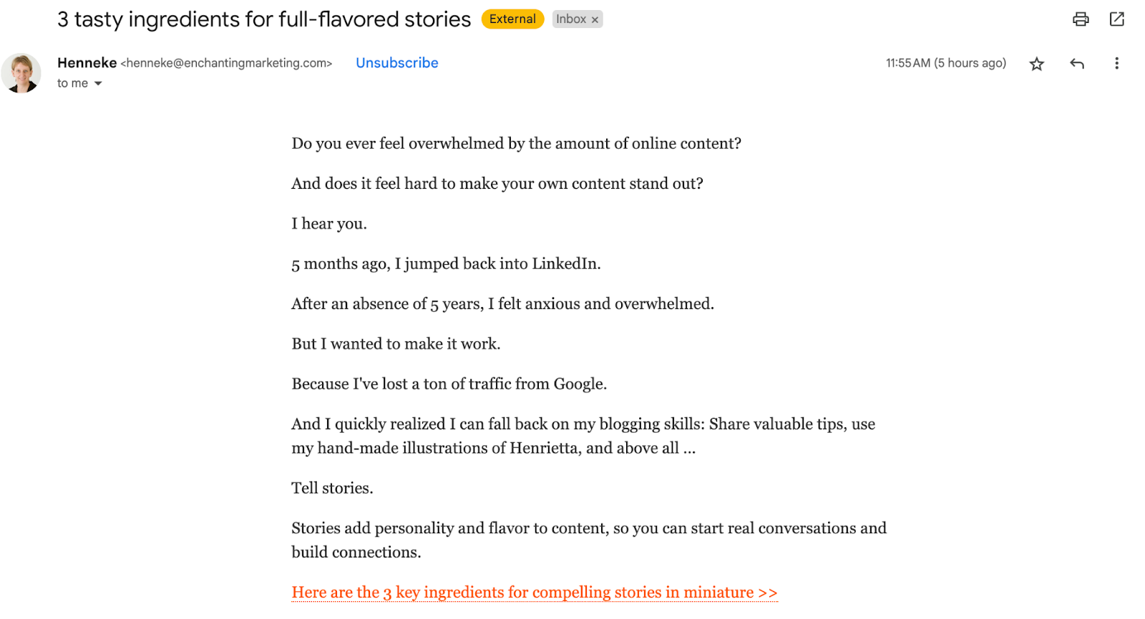Click the arrow beside 'to me'
The height and width of the screenshot is (619, 1145).
[x=98, y=83]
